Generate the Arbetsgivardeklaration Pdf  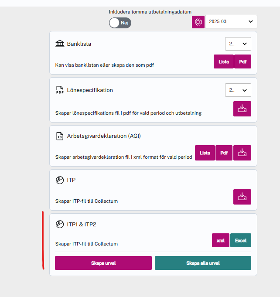click(x=224, y=153)
